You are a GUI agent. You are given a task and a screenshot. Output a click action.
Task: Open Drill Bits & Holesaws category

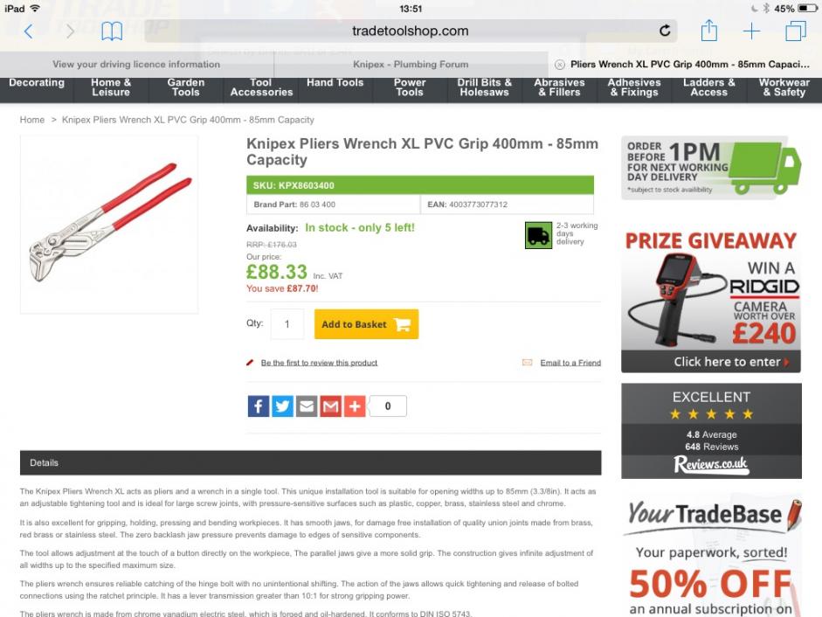(x=485, y=87)
